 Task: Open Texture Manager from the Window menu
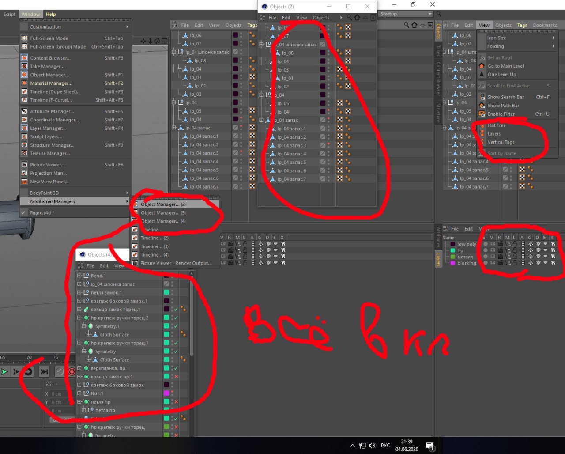(x=50, y=153)
